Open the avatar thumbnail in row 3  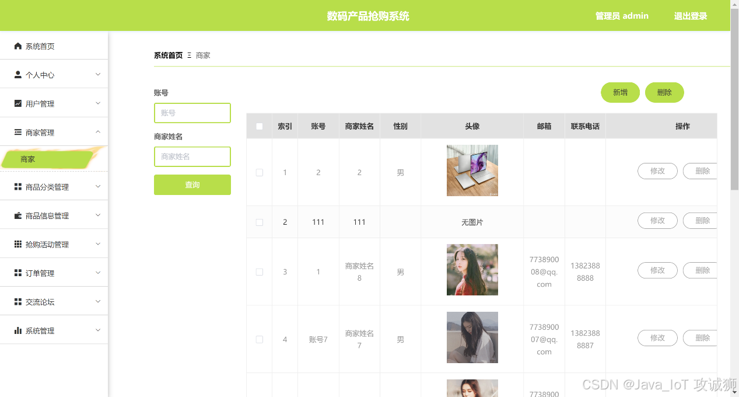[472, 270]
